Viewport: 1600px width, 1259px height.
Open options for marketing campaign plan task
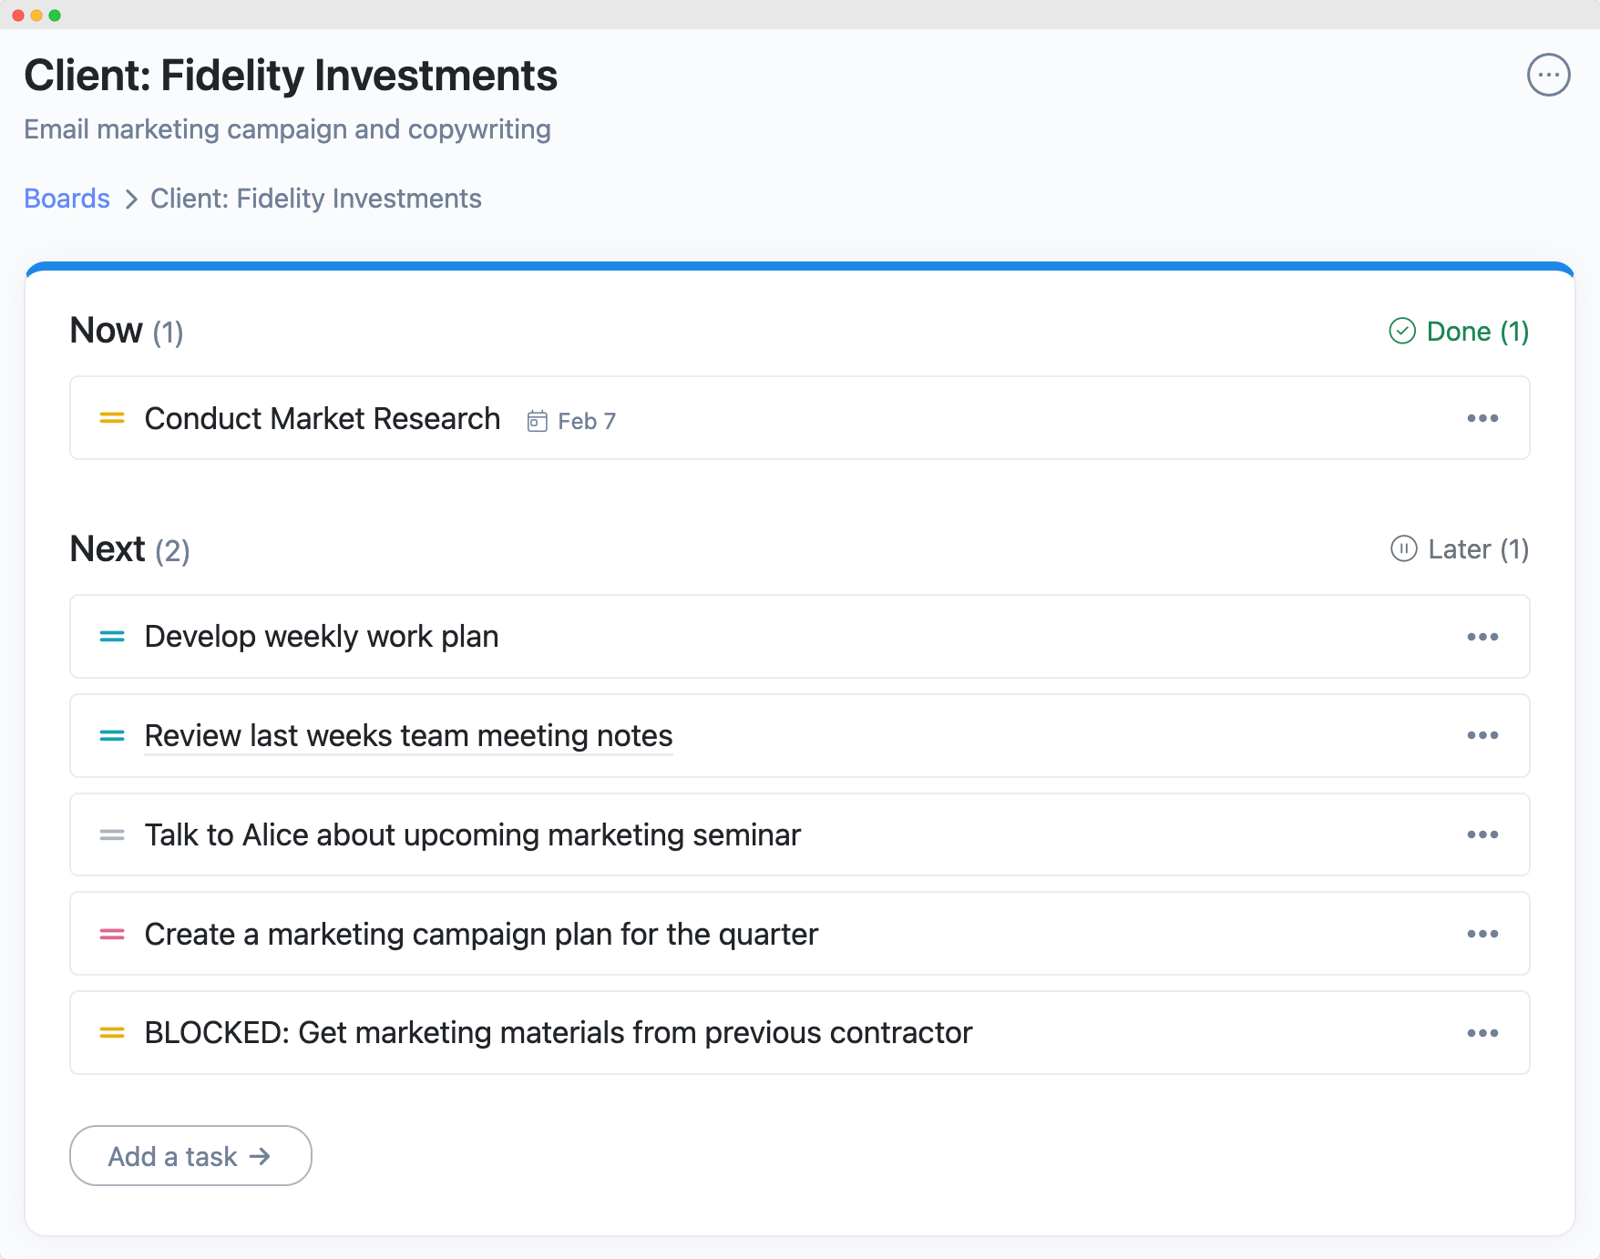tap(1482, 934)
